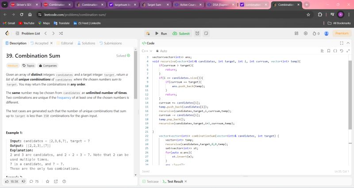Open the C++ language dropdown
This screenshot has width=354, height=188.
(146, 51)
